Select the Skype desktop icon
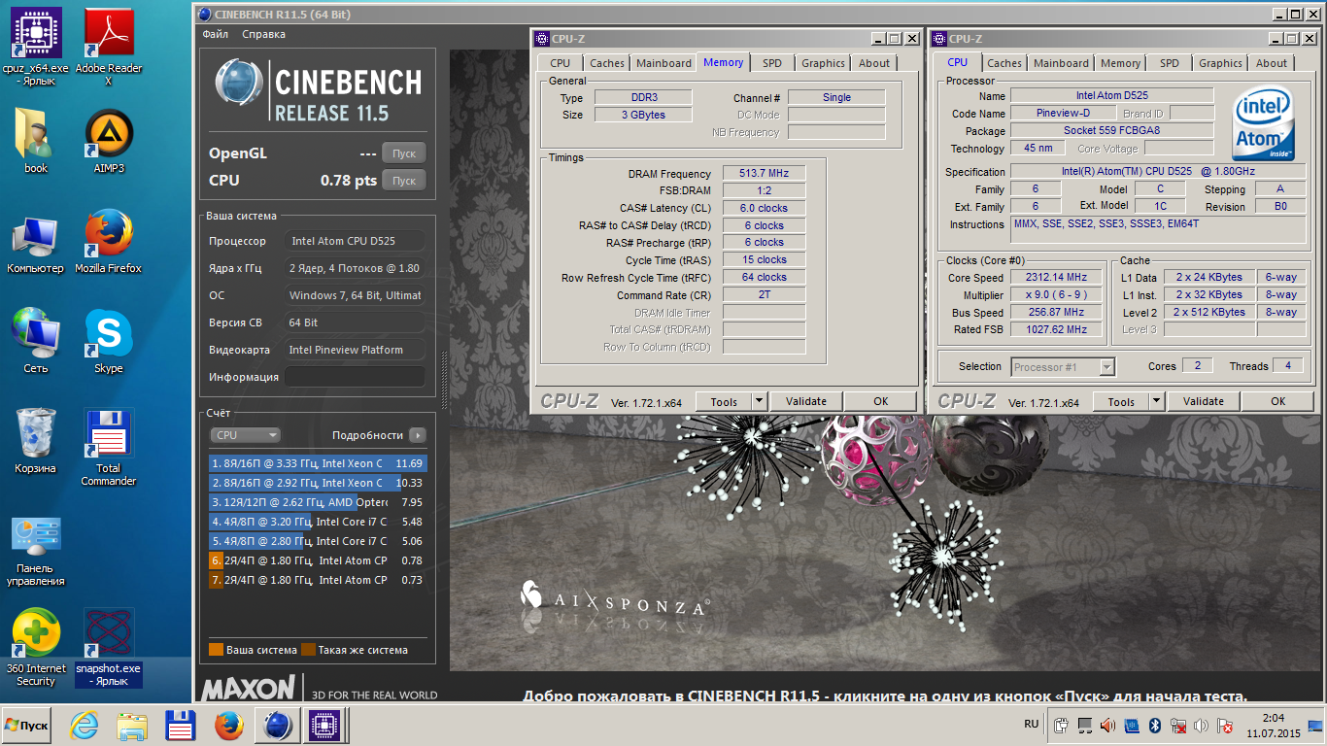 pyautogui.click(x=109, y=341)
